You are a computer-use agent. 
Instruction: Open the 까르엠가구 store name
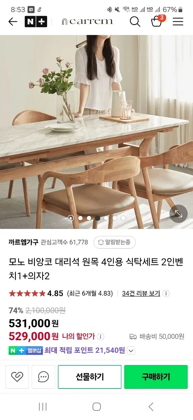[23, 242]
